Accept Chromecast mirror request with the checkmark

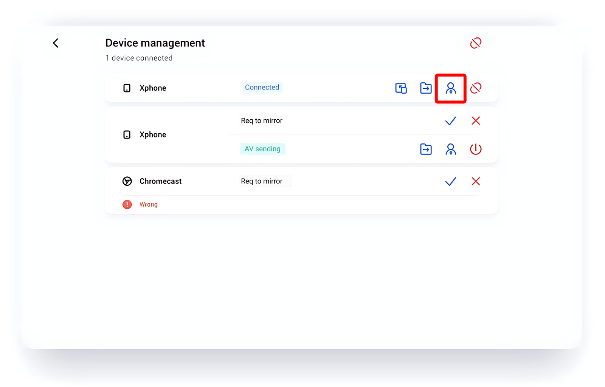coord(450,182)
